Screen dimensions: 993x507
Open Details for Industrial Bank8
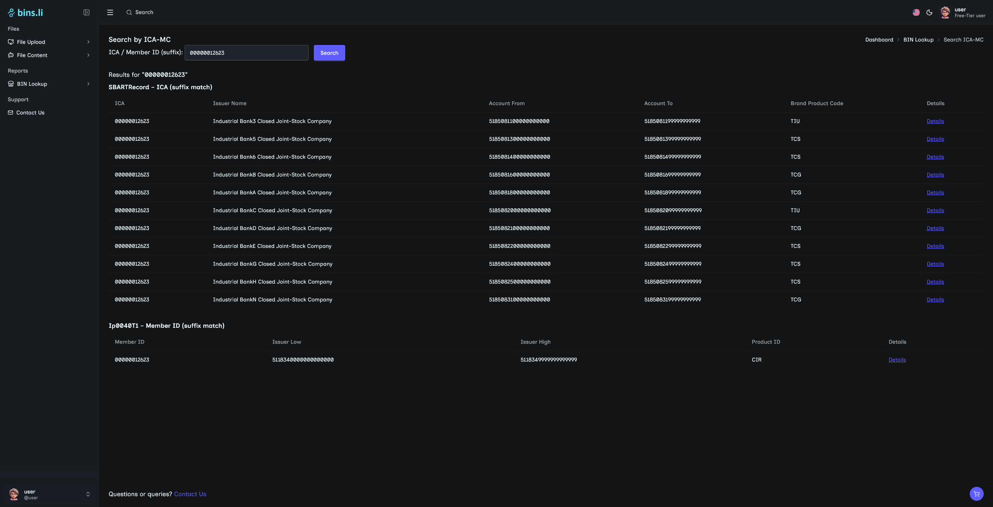coord(935,175)
